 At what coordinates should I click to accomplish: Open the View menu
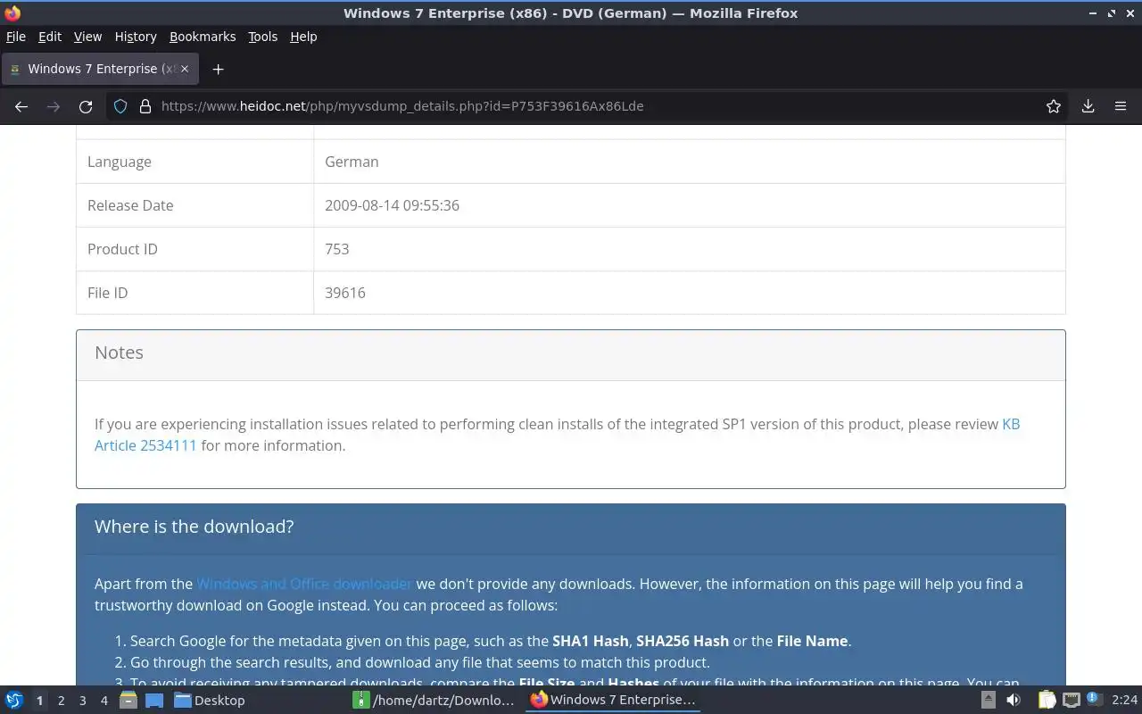click(x=87, y=37)
